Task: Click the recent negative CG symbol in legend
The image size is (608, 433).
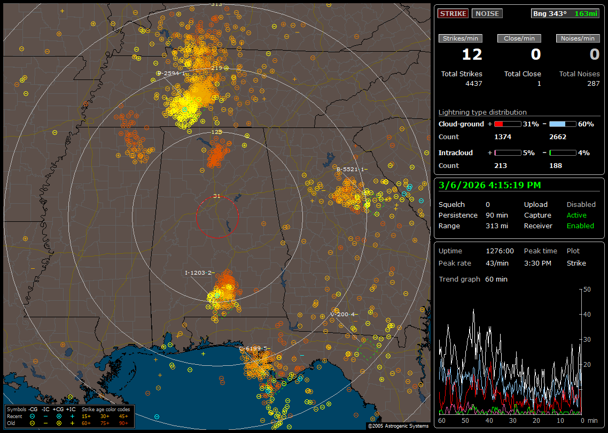Action: [33, 416]
